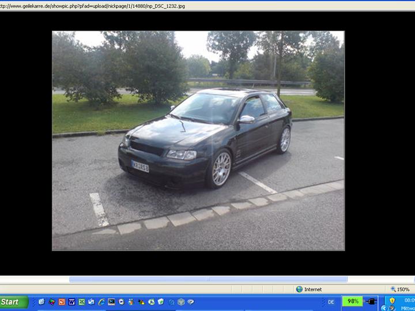Open the DE keyboard language selector

[x=331, y=302]
